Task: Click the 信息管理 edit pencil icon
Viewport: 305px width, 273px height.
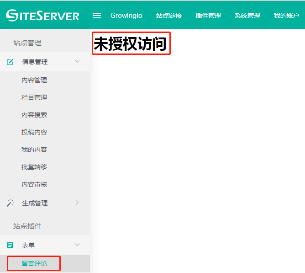Action: point(10,62)
